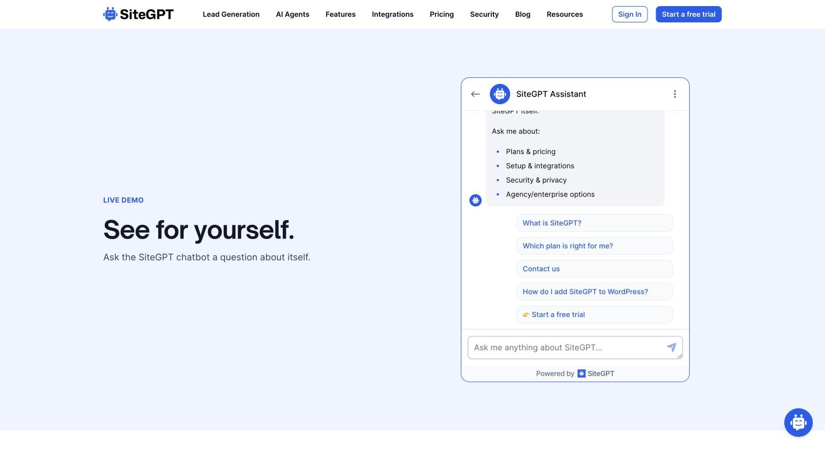Choose the 'What is SiteGPT?' suggestion
Viewport: 825px width, 449px height.
click(595, 223)
